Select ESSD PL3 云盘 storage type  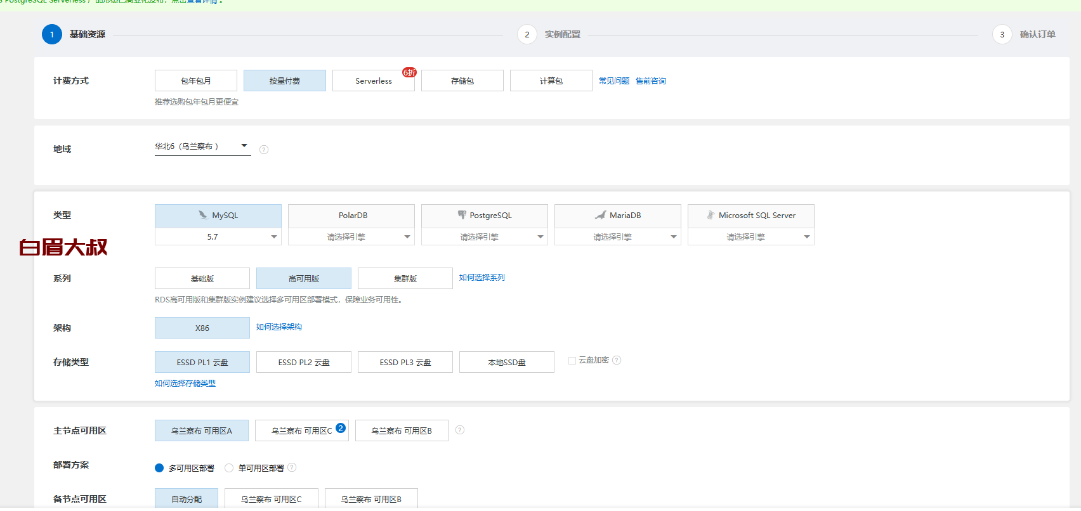pyautogui.click(x=405, y=362)
